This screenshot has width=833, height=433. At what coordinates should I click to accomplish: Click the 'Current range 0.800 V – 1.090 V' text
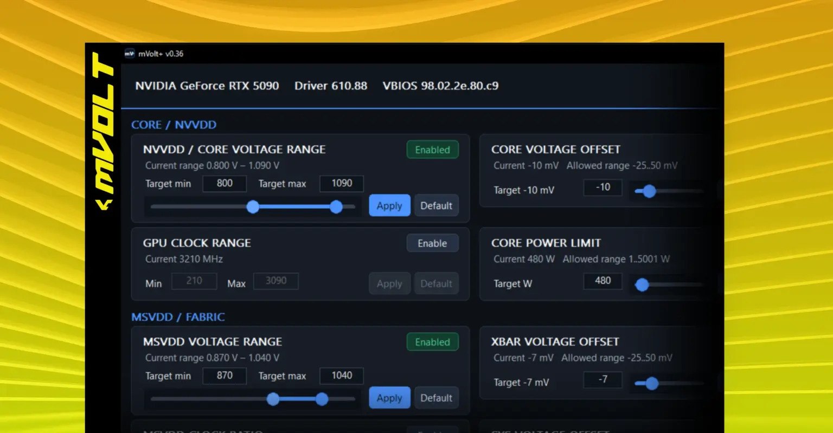[212, 166]
